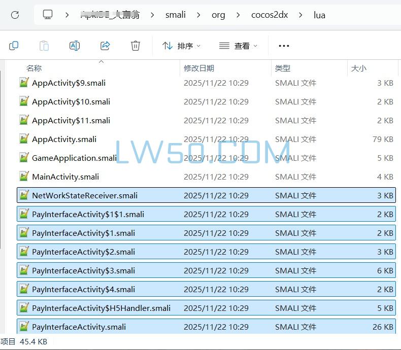401x350 pixels.
Task: Click icon of PayInterfaceActivity$1$1.smali
Action: (x=24, y=214)
